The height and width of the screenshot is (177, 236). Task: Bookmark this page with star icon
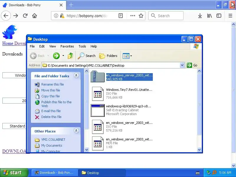tap(141, 16)
